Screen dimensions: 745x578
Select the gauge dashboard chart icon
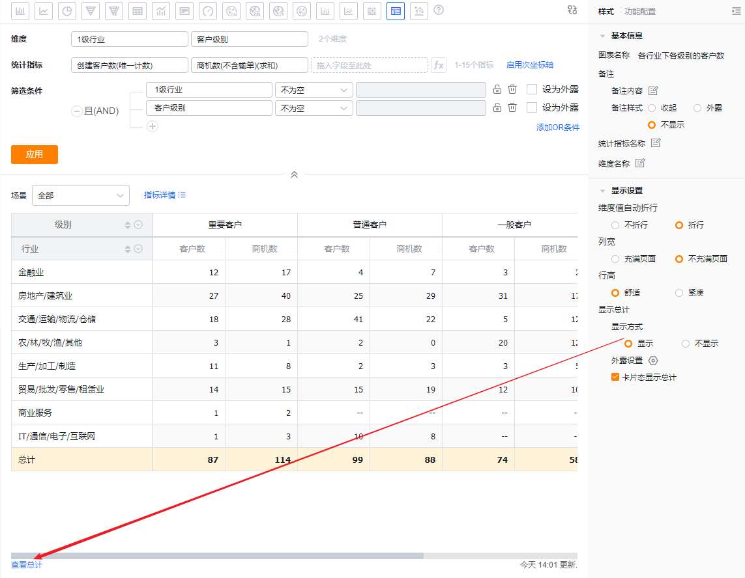pyautogui.click(x=208, y=11)
